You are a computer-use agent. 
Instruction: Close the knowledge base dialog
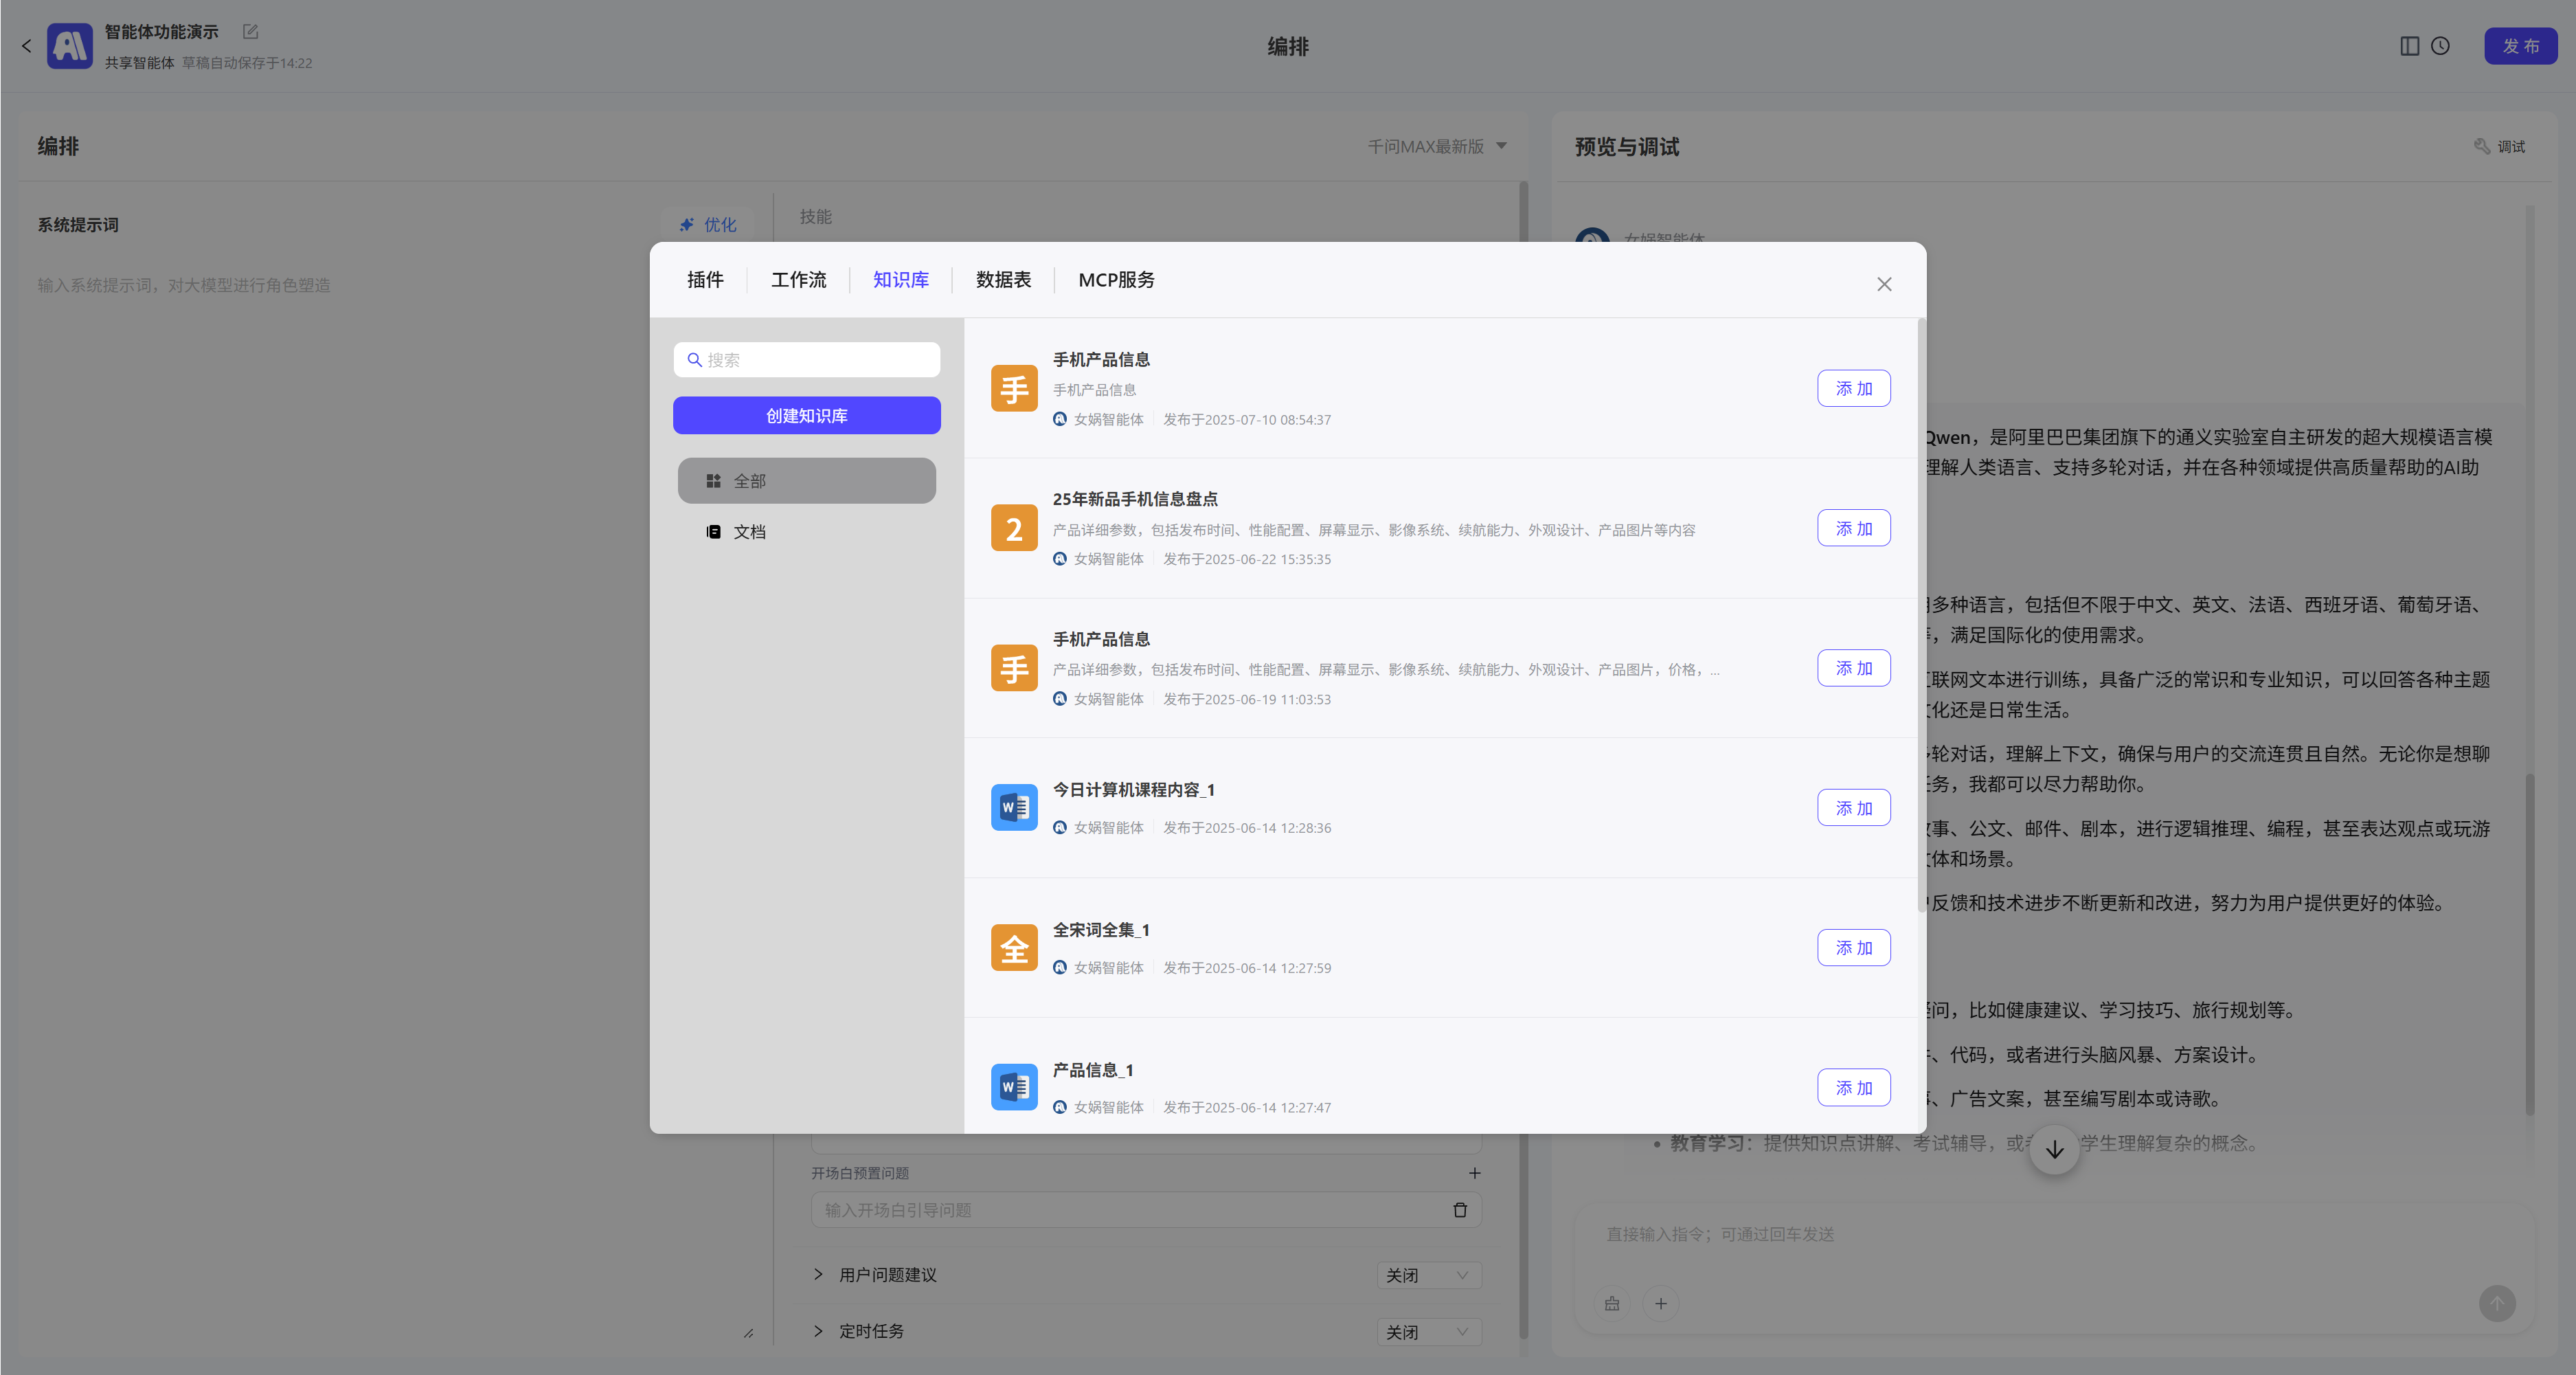point(1884,285)
